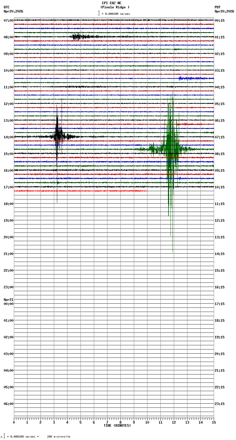Select the 07:00 UTC time label
The image size is (236, 440).
[9, 21]
